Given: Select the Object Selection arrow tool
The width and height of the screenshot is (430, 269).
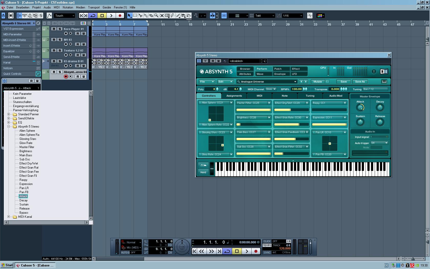Looking at the screenshot, I should pos(130,16).
